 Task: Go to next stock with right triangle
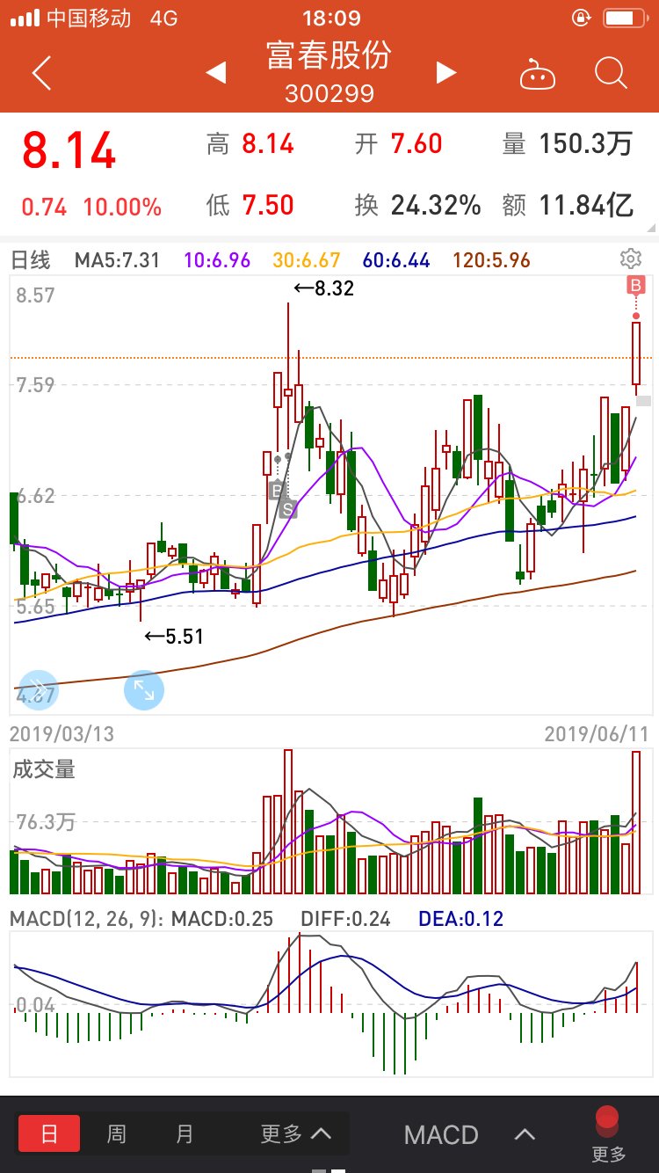(x=446, y=73)
